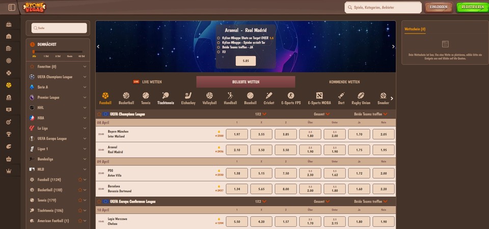Open the crown icon in left sidebar
This screenshot has height=229, width=489.
tap(9, 171)
